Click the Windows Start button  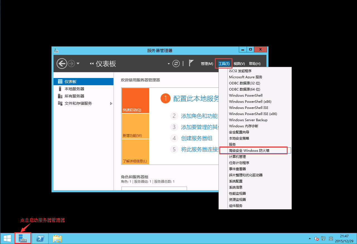[x=7, y=238]
